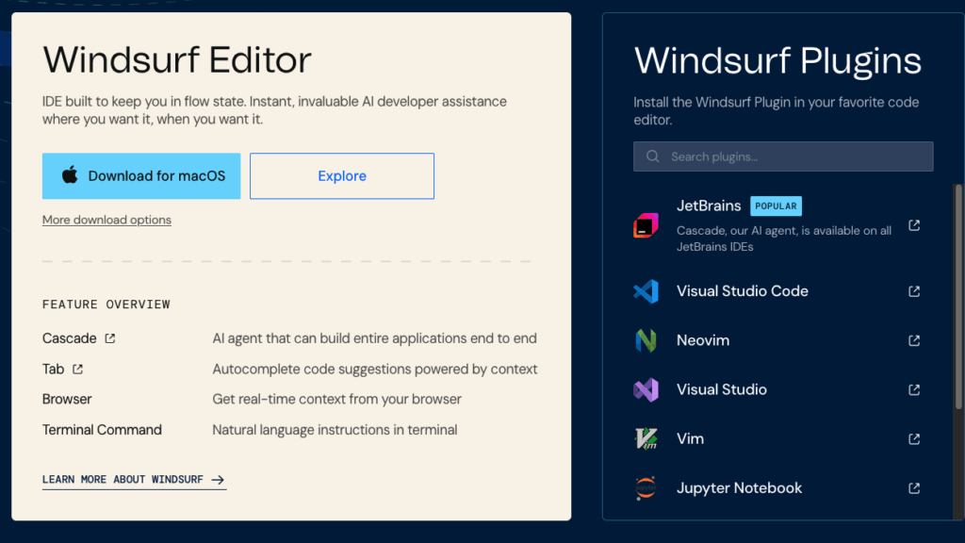Open the external link icon beside JetBrains

point(914,225)
